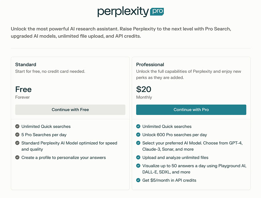261x198 pixels.
Task: Click checkmark beside Select your preferred AI Model
Action: coord(138,143)
